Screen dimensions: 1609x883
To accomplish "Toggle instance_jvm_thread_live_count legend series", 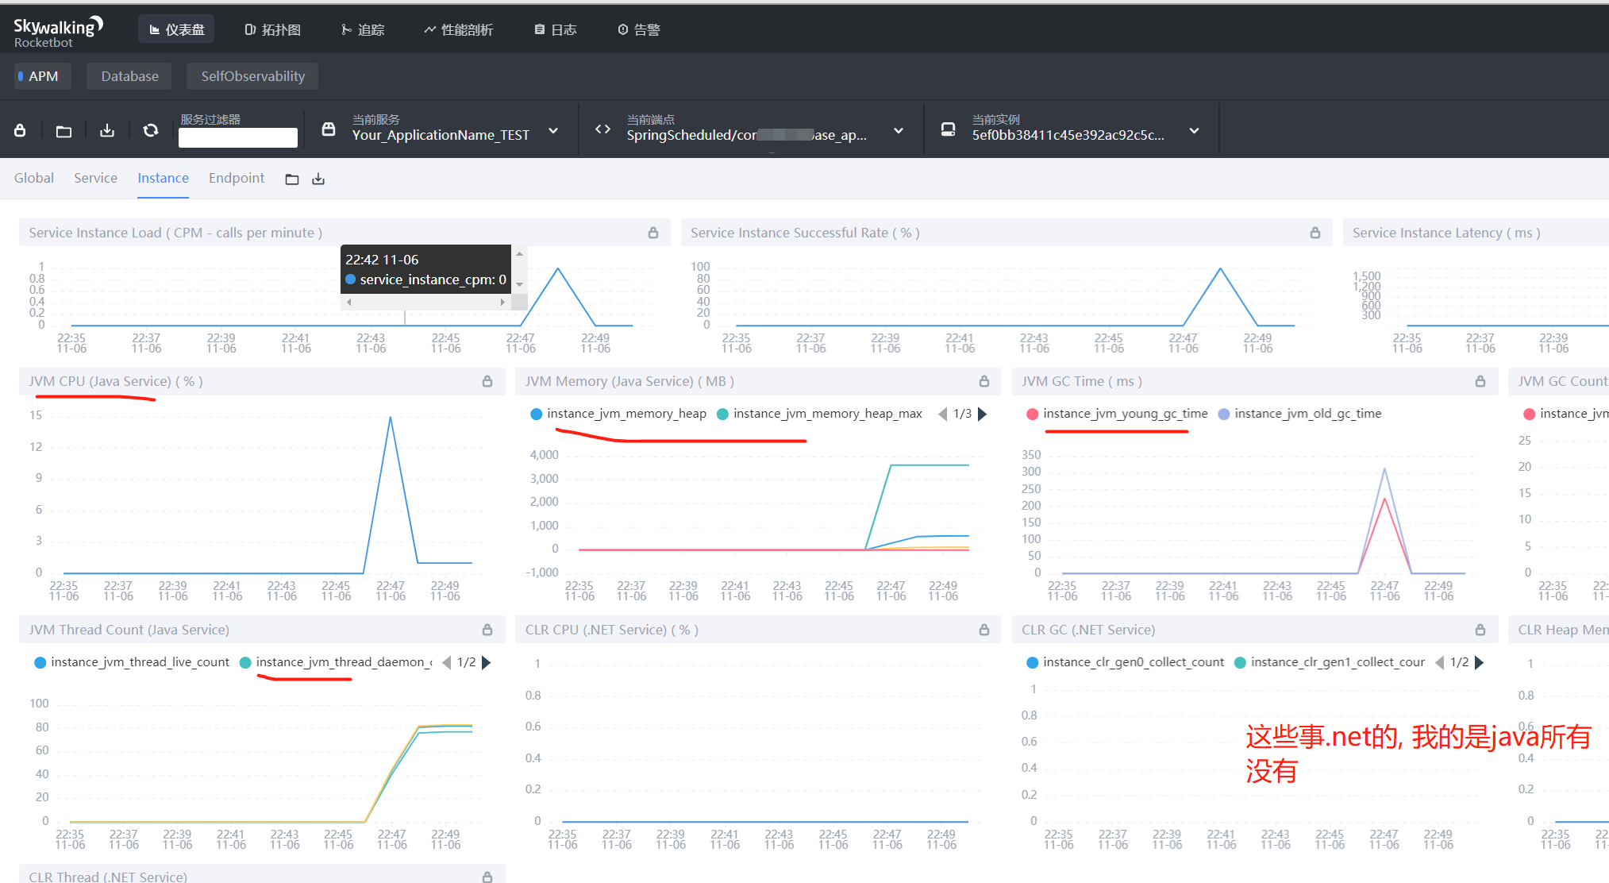I will [132, 662].
